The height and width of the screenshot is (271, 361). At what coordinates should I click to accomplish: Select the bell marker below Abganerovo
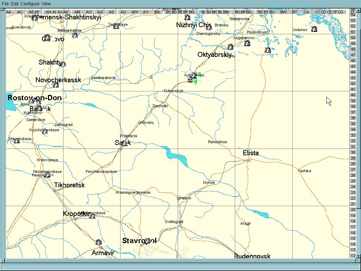click(x=247, y=43)
